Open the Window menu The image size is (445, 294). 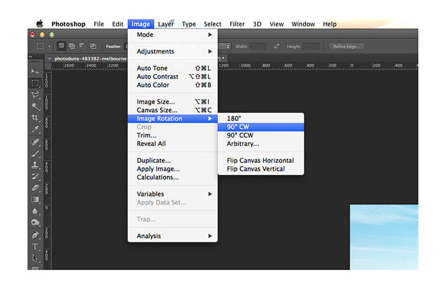(x=303, y=24)
